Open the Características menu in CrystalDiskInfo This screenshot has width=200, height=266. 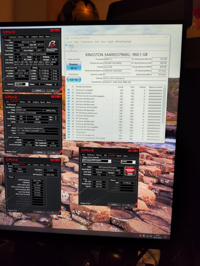tap(87, 42)
